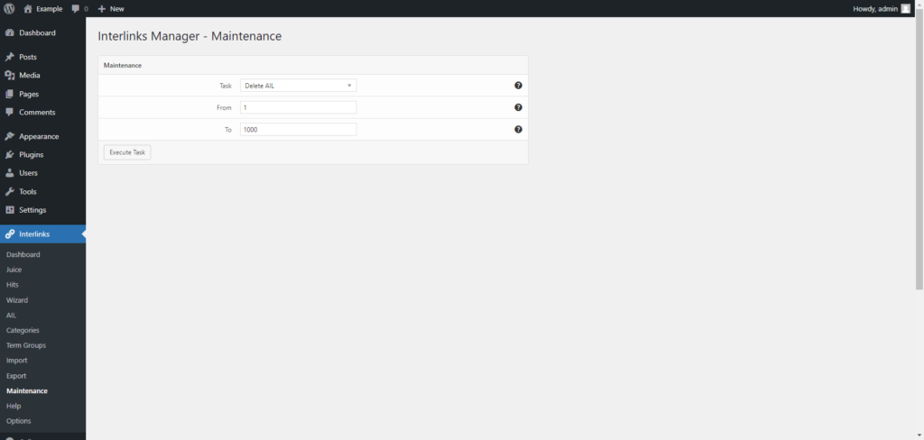
Task: Open the Import submenu page
Action: [x=16, y=361]
